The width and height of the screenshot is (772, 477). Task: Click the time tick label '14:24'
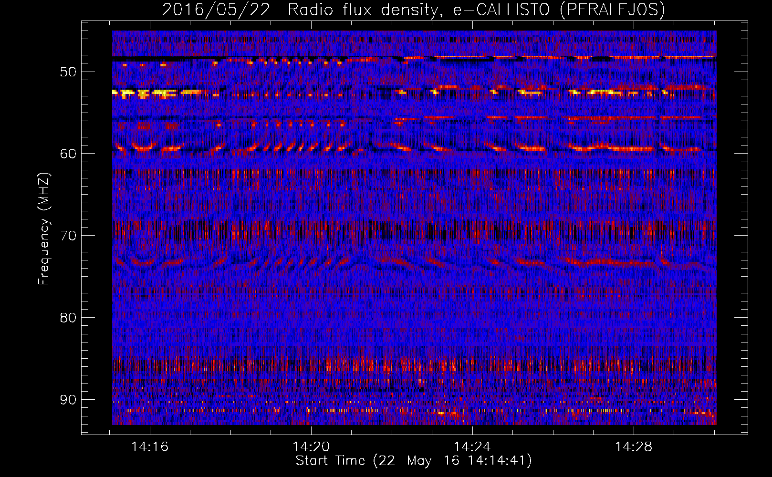click(x=472, y=447)
